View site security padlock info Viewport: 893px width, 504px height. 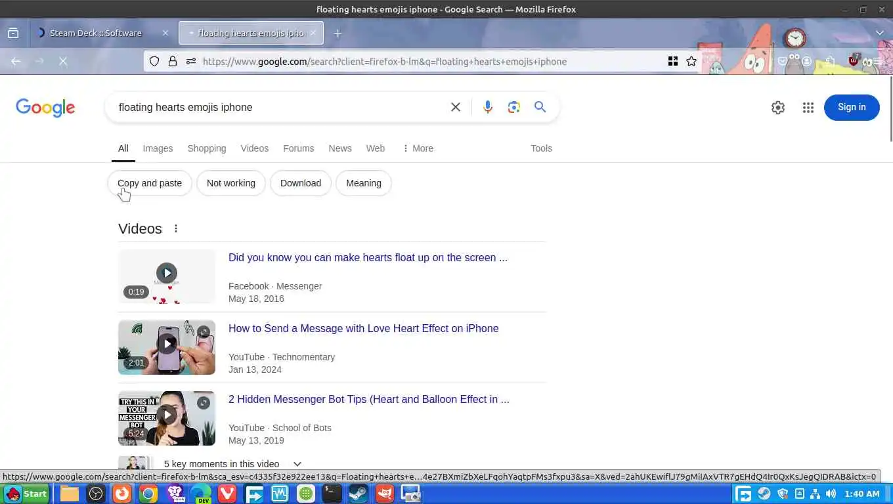173,61
